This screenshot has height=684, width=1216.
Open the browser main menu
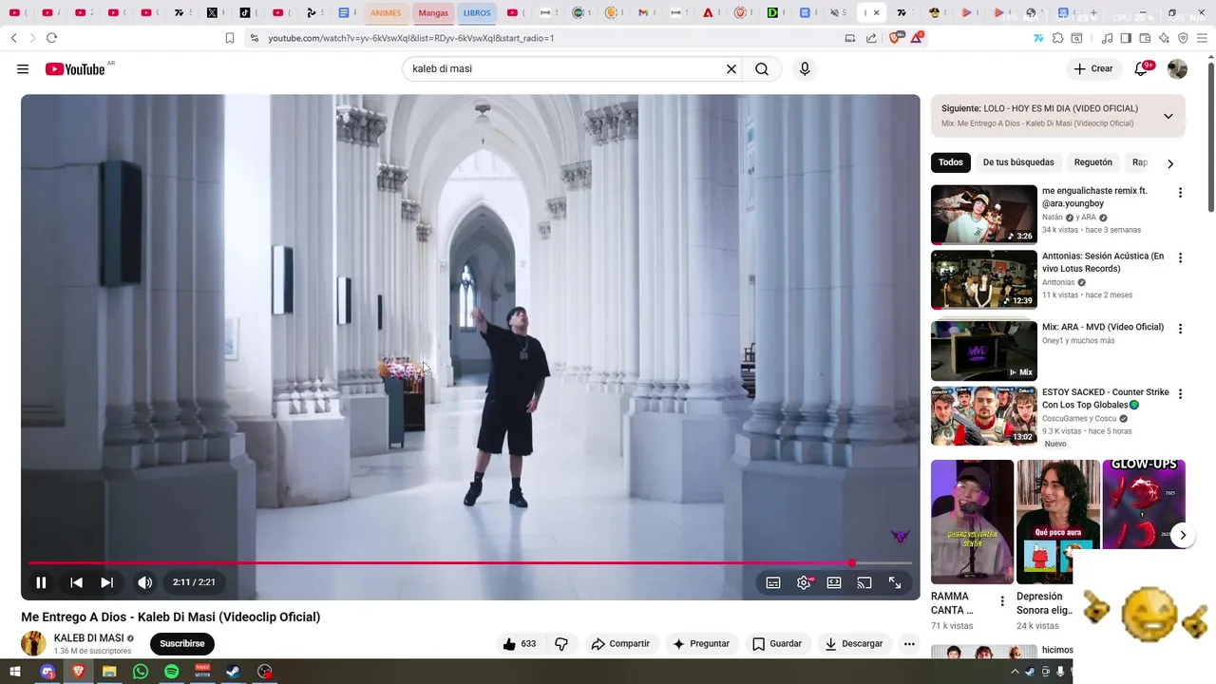tap(1202, 38)
